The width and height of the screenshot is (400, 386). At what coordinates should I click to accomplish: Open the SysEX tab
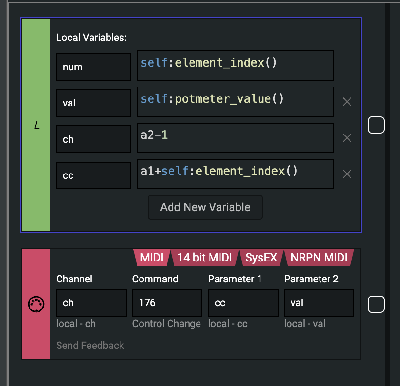261,258
